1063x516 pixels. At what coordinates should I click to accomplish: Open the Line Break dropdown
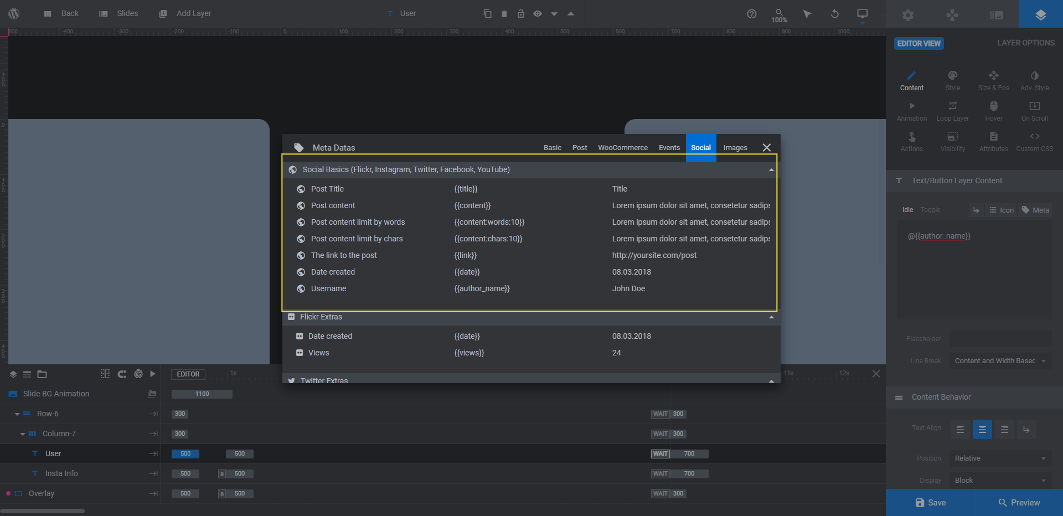[1000, 361]
